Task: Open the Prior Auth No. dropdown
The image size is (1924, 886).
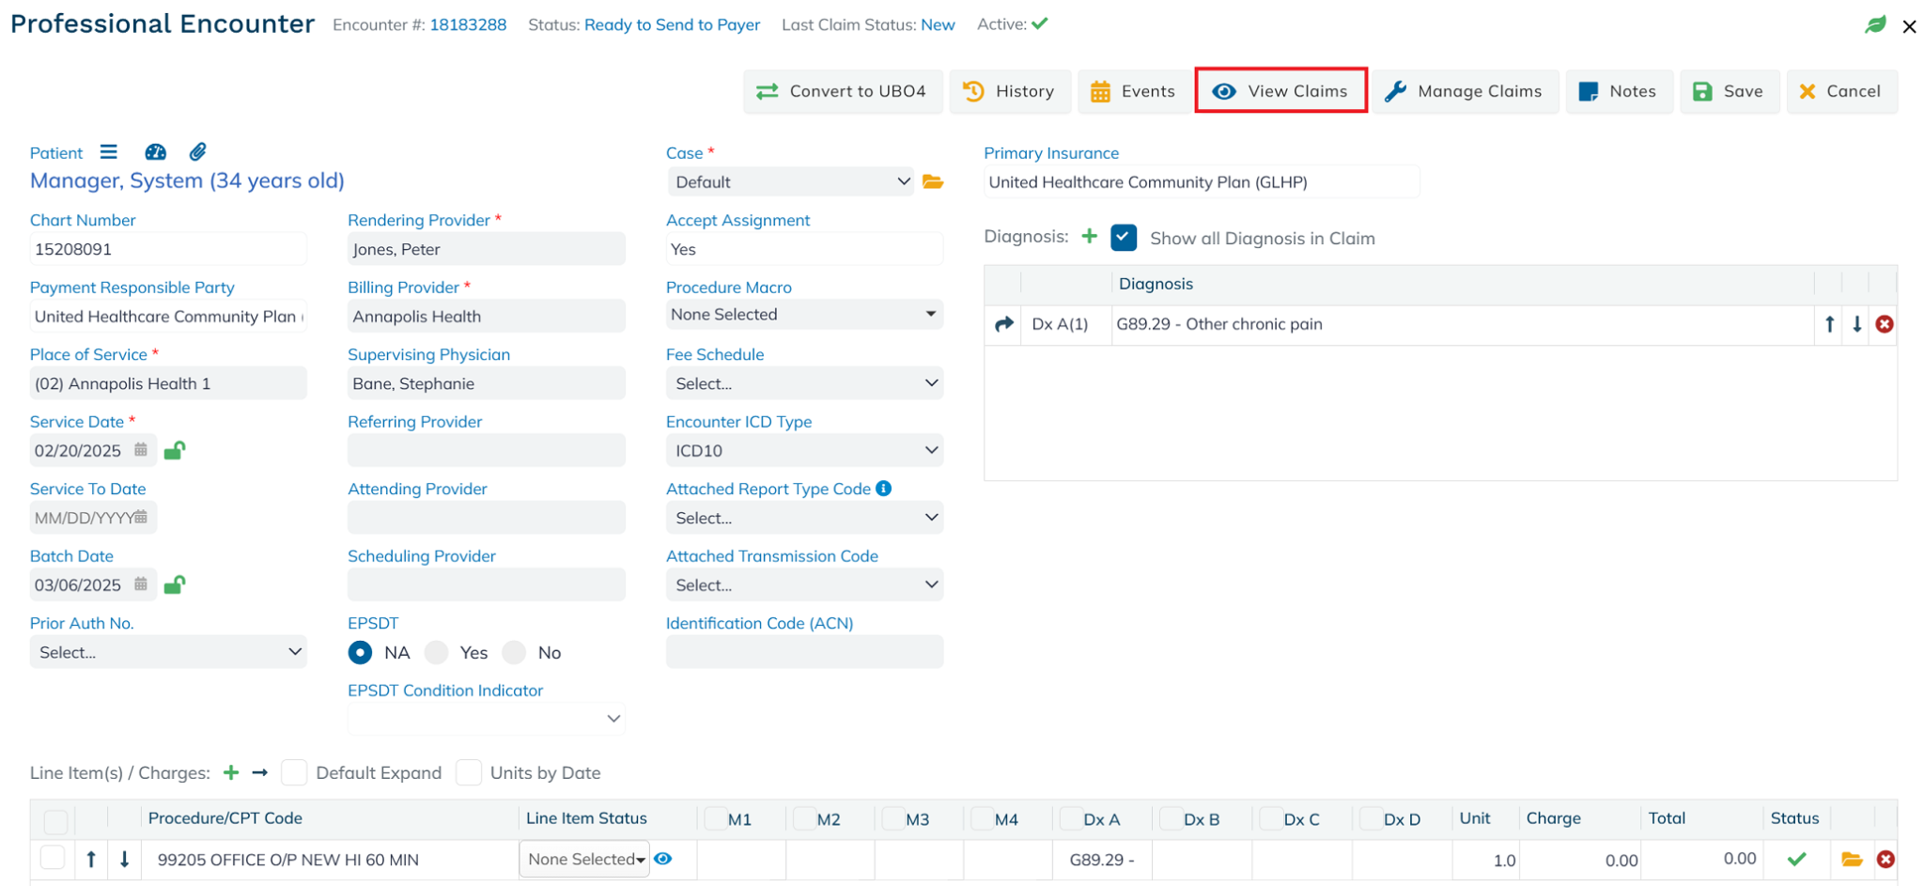Action: coord(168,652)
